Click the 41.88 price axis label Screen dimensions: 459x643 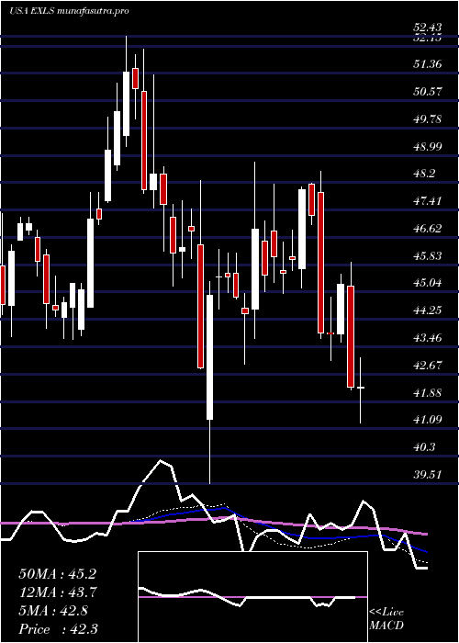(428, 393)
